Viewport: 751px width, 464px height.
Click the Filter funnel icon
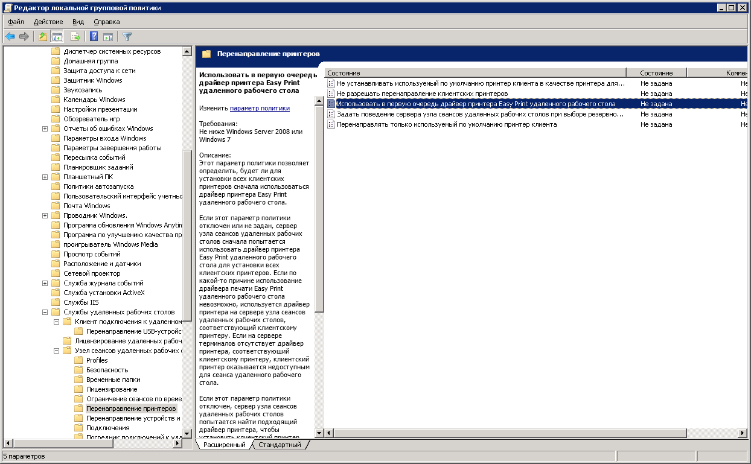click(x=127, y=36)
